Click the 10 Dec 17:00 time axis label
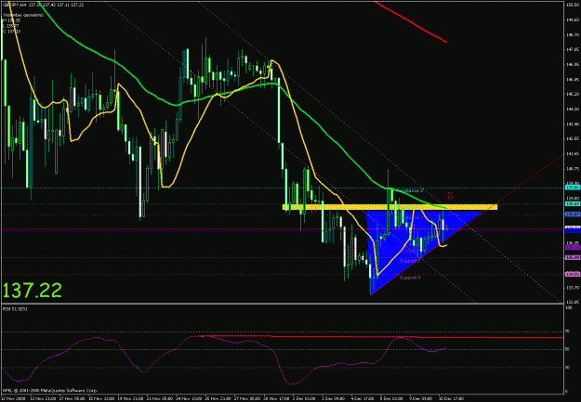 pyautogui.click(x=451, y=398)
